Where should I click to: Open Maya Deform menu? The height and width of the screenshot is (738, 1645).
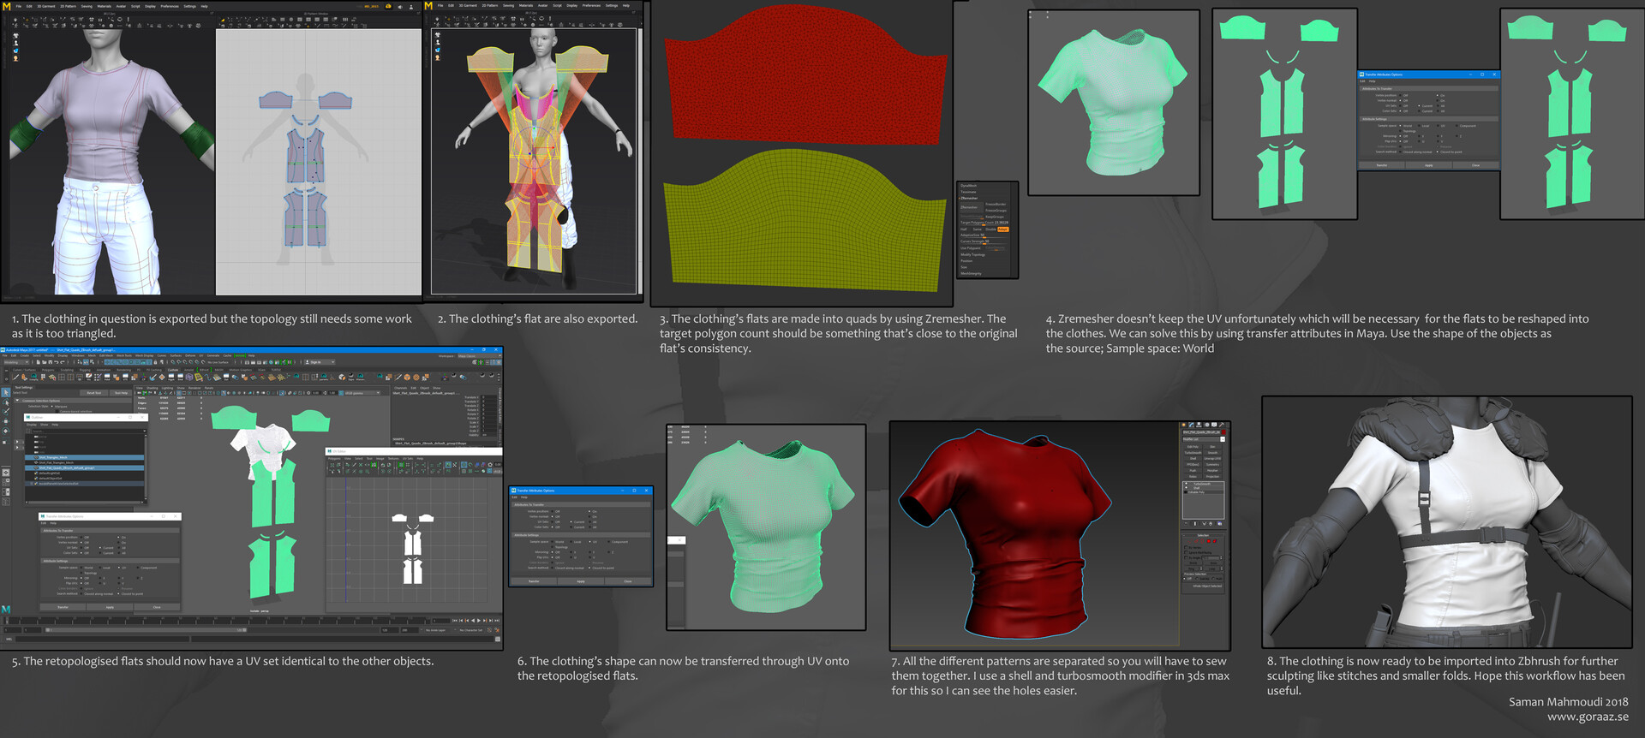pos(190,355)
